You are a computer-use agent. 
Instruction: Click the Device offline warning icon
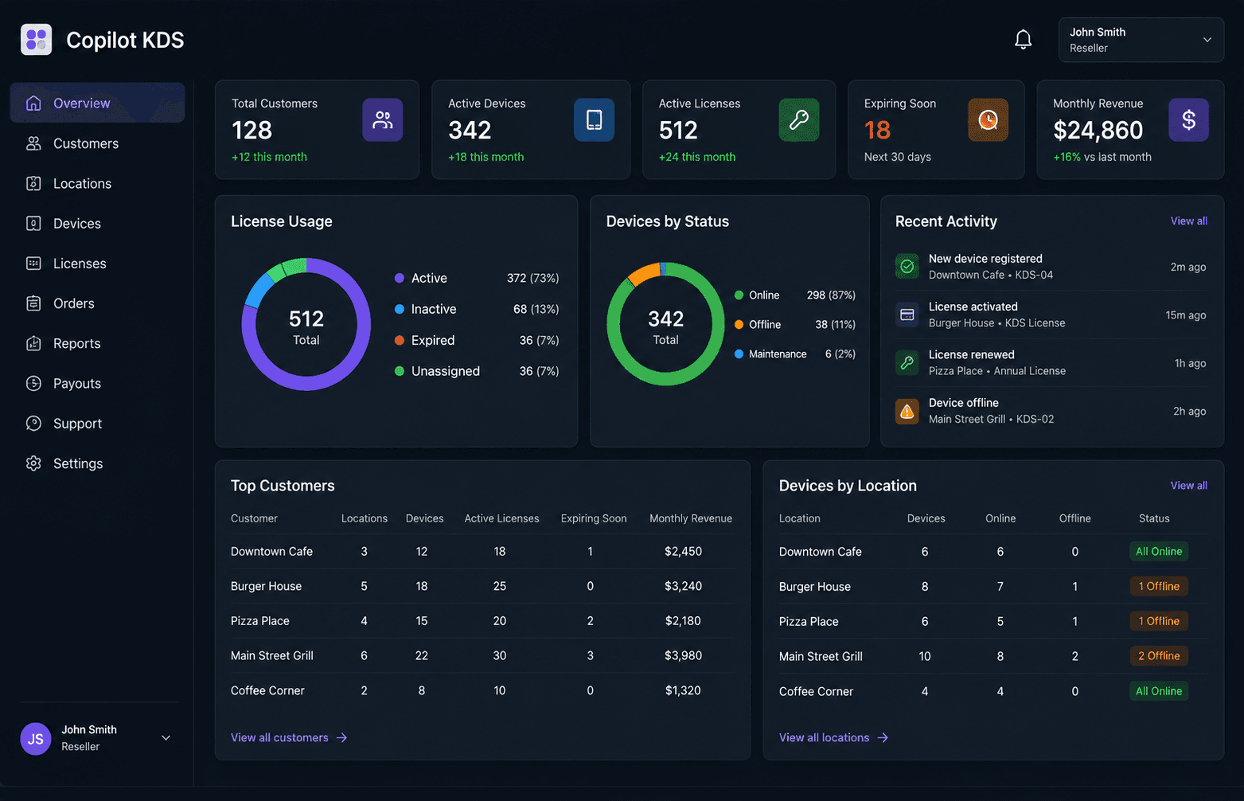pos(907,411)
